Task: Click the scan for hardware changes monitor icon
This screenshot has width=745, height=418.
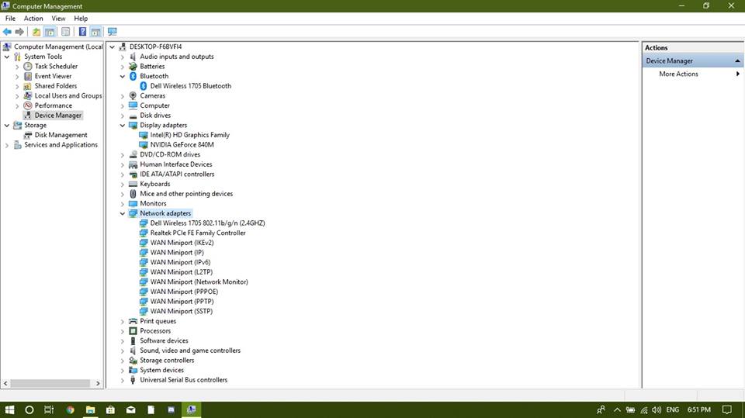Action: point(112,32)
